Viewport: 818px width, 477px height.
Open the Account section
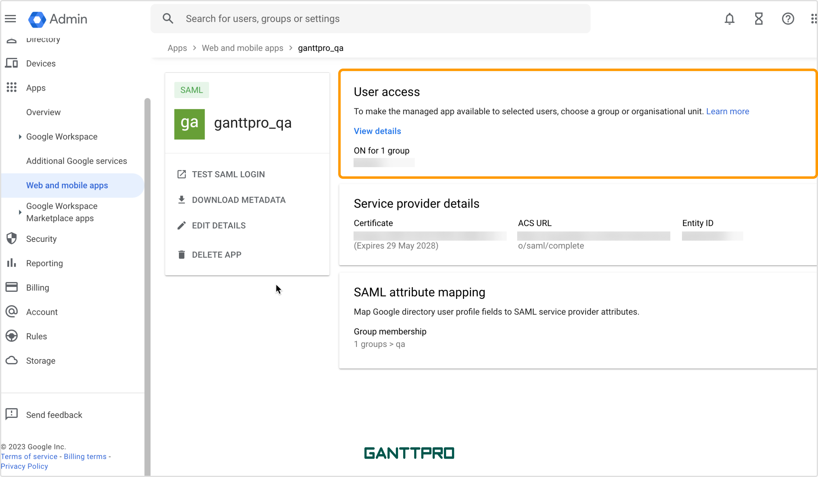(42, 312)
